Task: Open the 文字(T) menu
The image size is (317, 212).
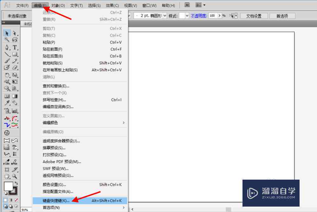Action: pos(76,5)
